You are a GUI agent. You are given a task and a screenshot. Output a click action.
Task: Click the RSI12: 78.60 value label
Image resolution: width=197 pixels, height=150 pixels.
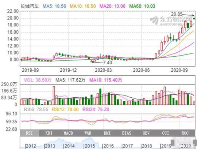pos(65,109)
